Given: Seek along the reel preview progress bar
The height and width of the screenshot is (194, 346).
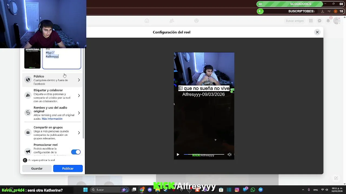Looking at the screenshot, I should 204,154.
